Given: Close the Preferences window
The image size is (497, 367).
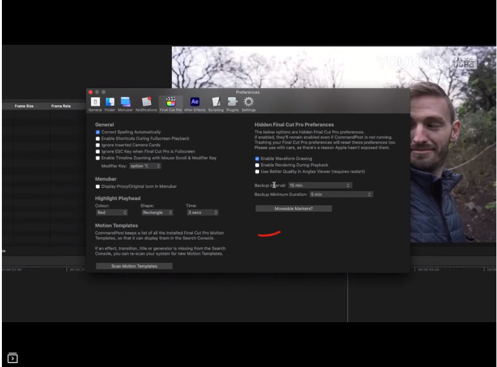Looking at the screenshot, I should [x=91, y=92].
